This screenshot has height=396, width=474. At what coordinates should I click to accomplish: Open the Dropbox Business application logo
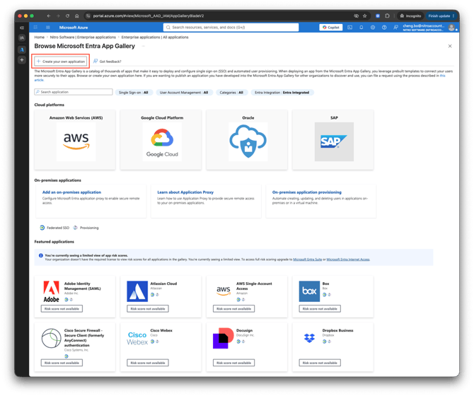[309, 338]
